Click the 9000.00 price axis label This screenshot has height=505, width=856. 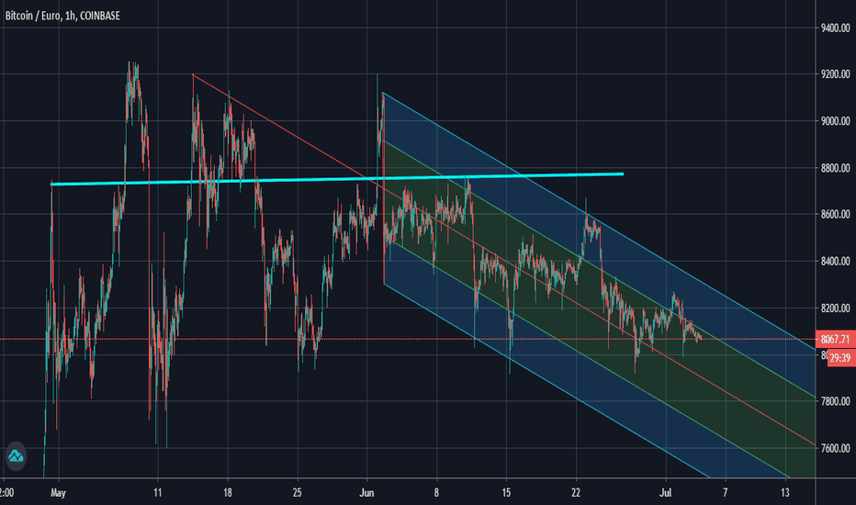pos(835,120)
